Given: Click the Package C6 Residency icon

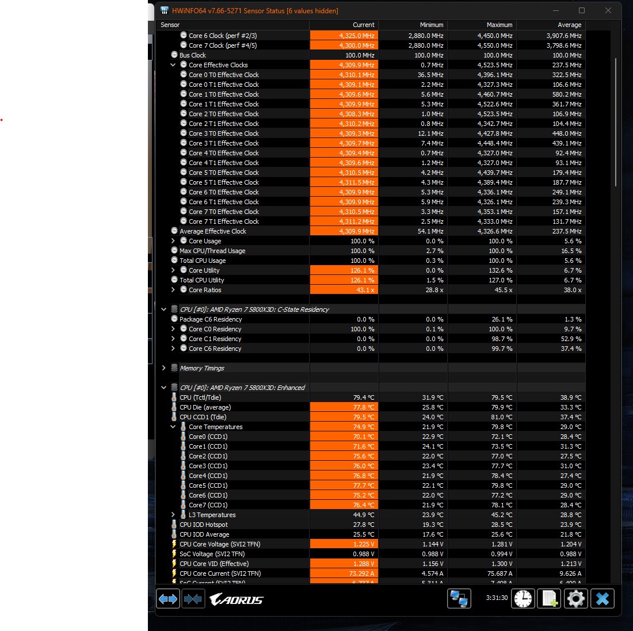Looking at the screenshot, I should click(x=174, y=319).
